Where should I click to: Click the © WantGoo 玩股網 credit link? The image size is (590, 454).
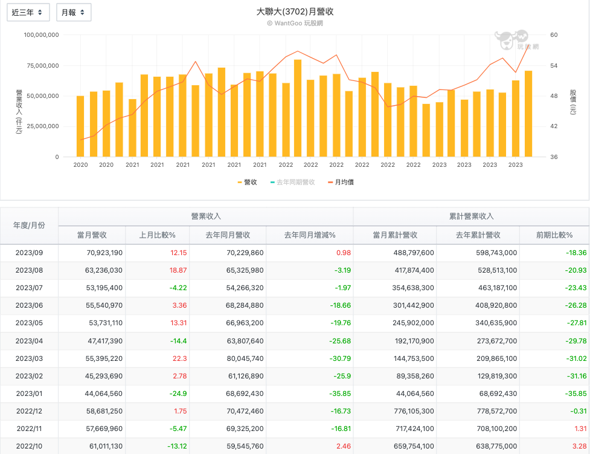pos(295,23)
